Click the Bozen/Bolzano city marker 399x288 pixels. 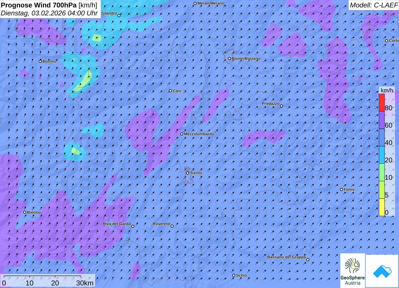coord(229,59)
